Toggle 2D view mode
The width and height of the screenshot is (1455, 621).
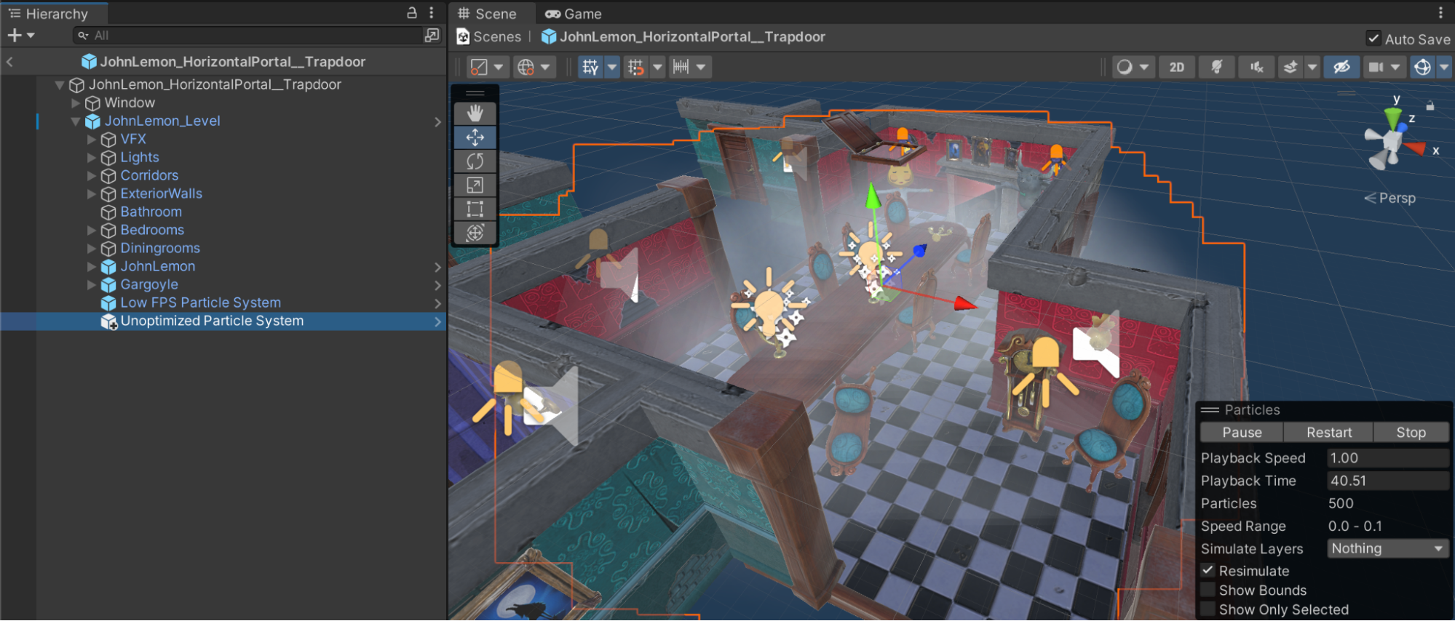click(1176, 67)
